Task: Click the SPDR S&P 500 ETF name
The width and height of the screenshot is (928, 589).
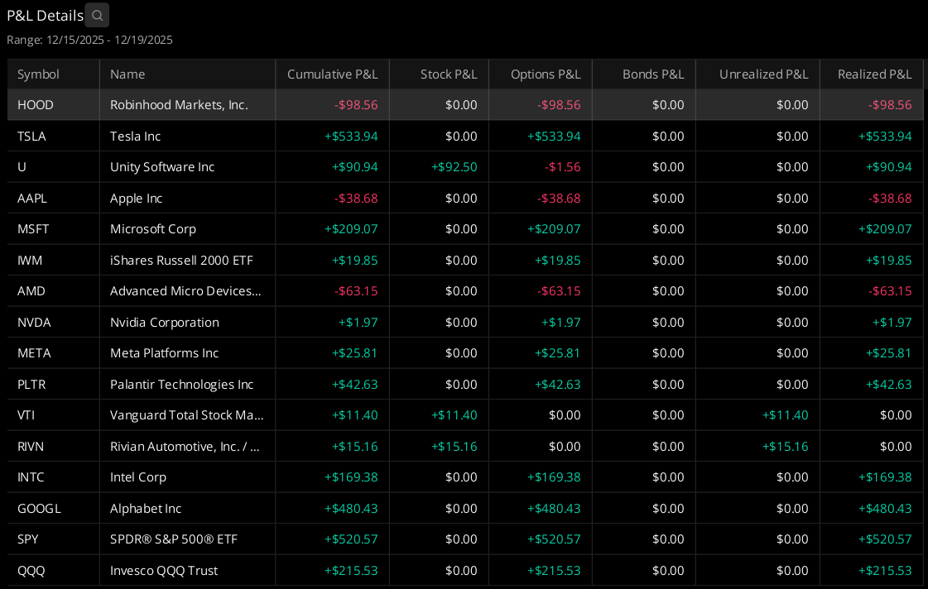Action: pos(174,539)
